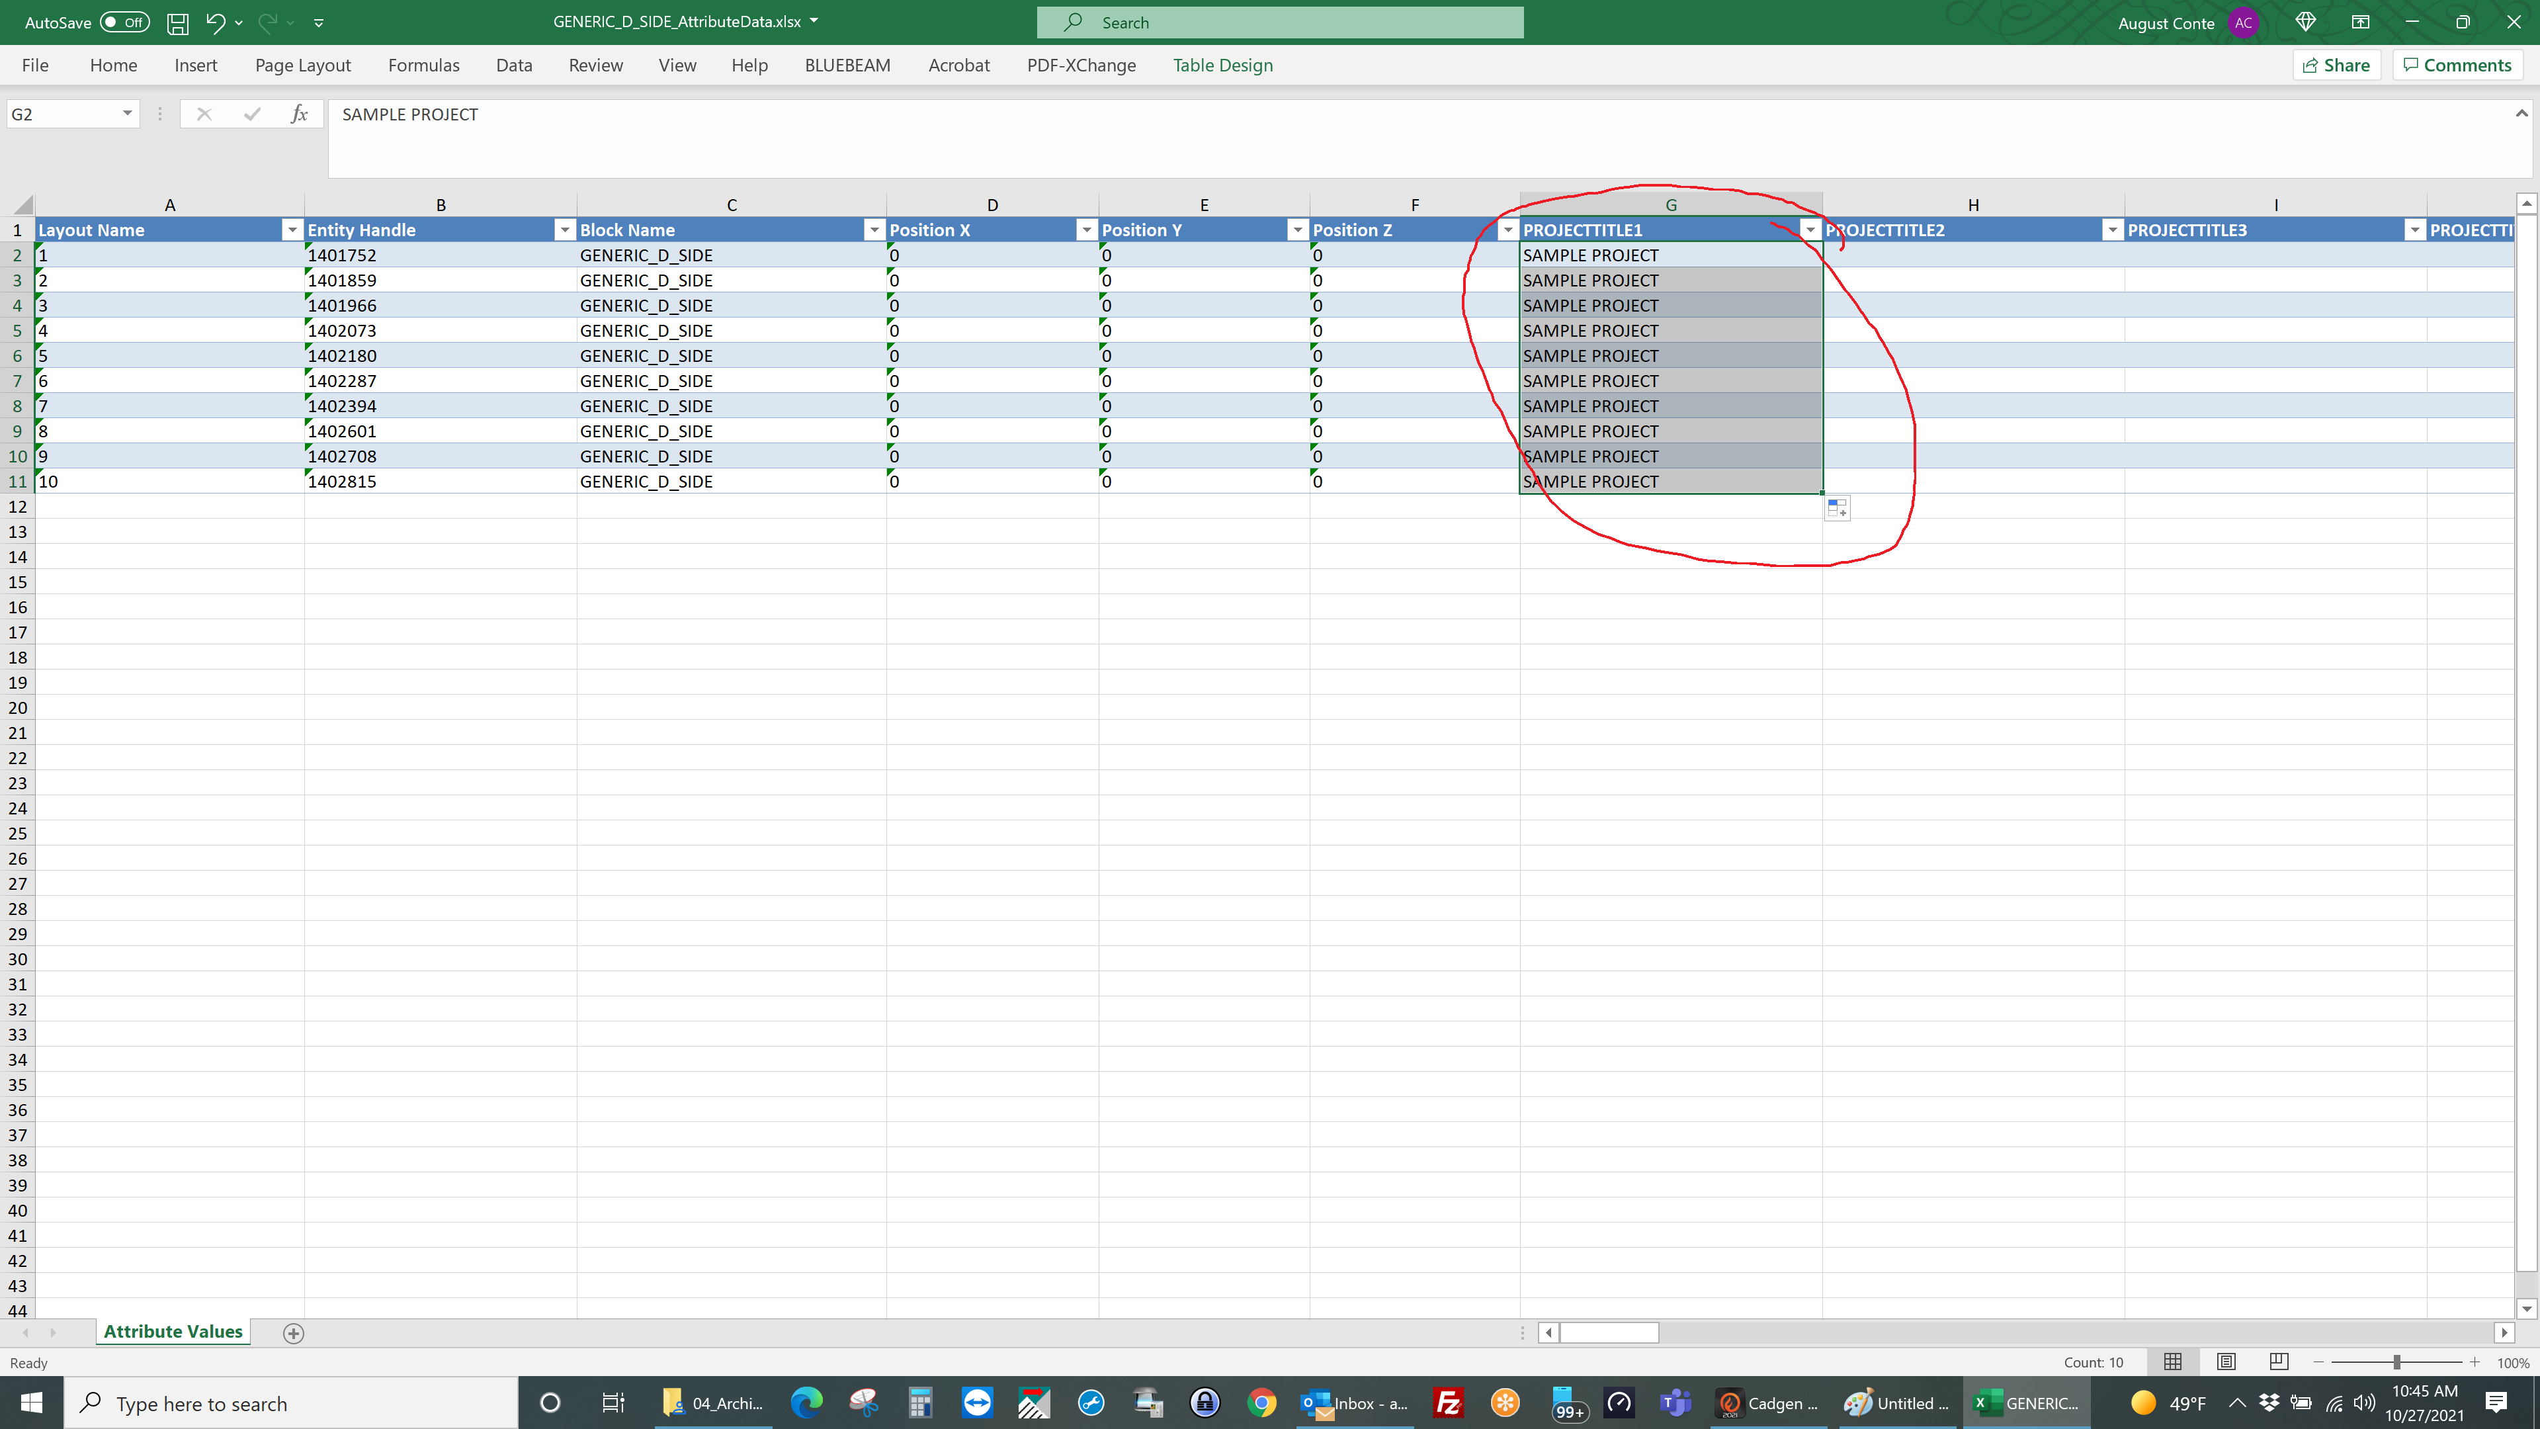
Task: Open Customize Quick Access Toolbar dropdown
Action: [318, 22]
